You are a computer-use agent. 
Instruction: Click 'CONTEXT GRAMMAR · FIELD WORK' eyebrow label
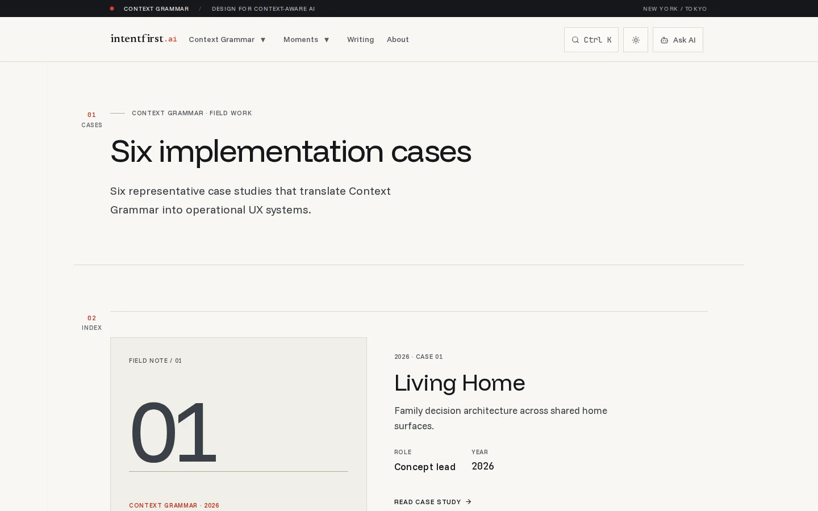[x=192, y=113]
